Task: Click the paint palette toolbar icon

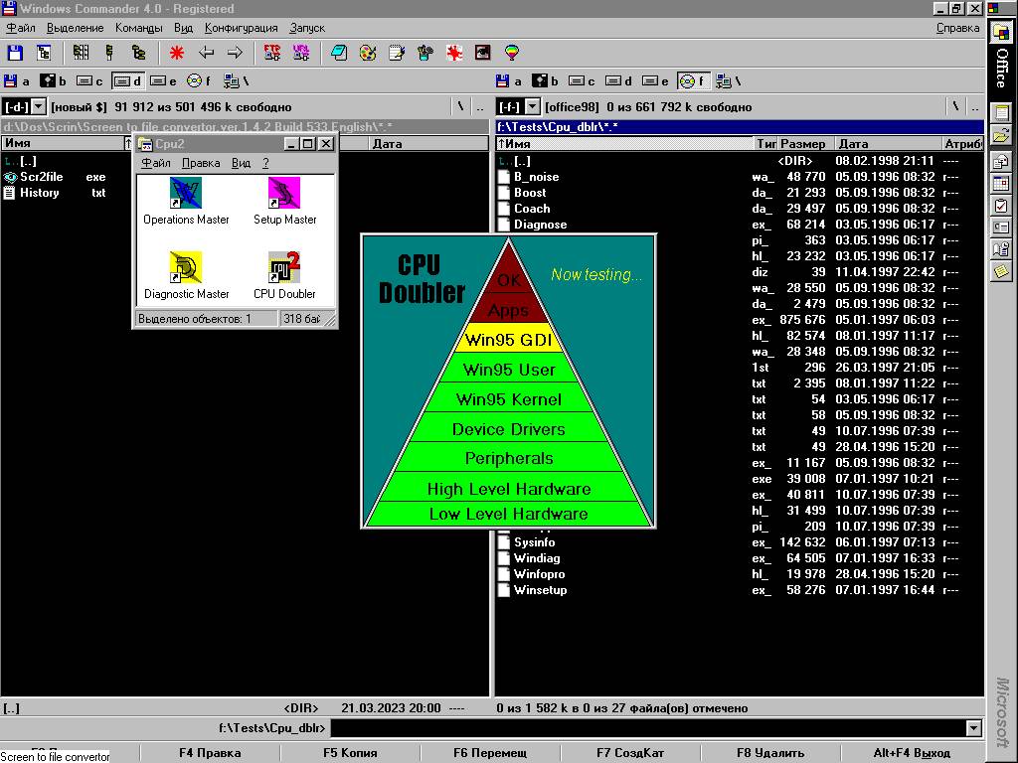Action: [367, 53]
